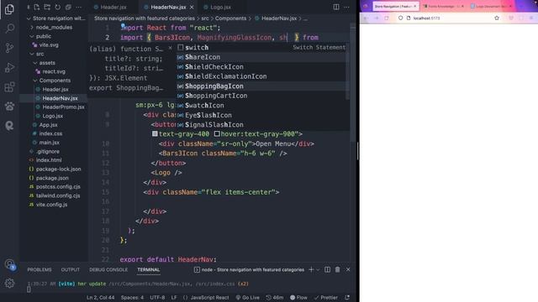Kill terminal with the trash icon
The image size is (538, 302).
tap(338, 270)
